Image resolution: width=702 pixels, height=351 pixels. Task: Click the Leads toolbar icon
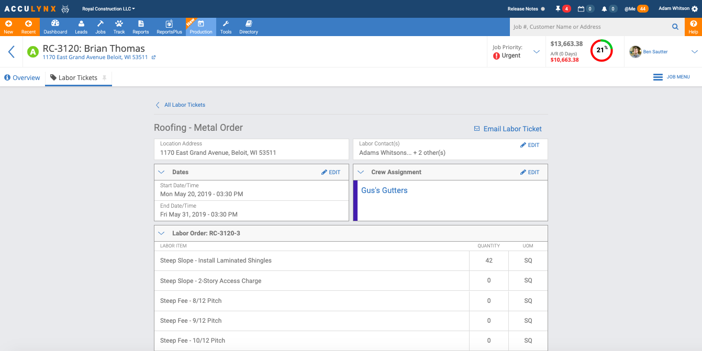81,24
